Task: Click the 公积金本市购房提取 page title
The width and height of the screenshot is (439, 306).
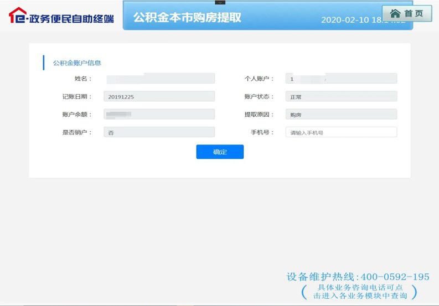Action: tap(187, 17)
